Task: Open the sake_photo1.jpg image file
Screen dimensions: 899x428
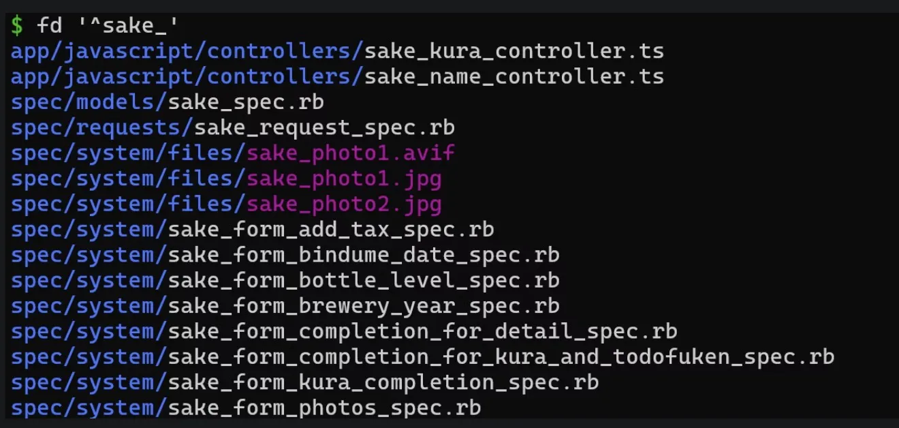Action: [x=344, y=179]
